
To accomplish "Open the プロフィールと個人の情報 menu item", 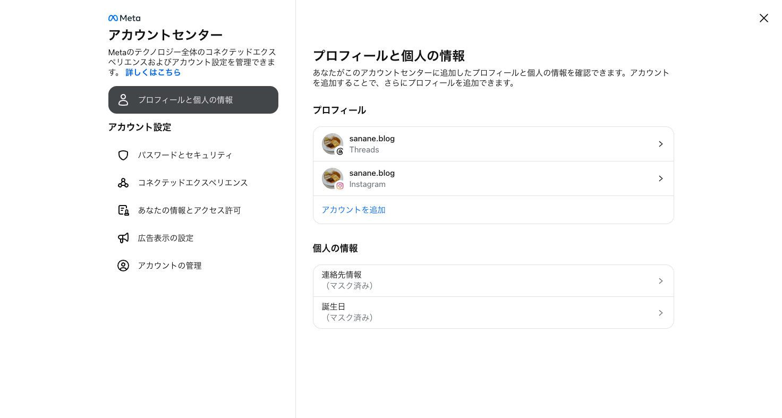I will (x=193, y=100).
